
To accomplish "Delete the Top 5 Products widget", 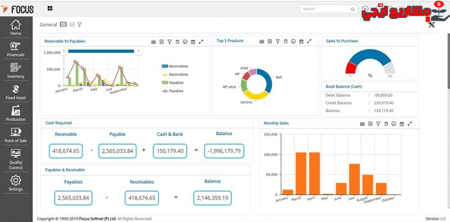I will pos(285,42).
